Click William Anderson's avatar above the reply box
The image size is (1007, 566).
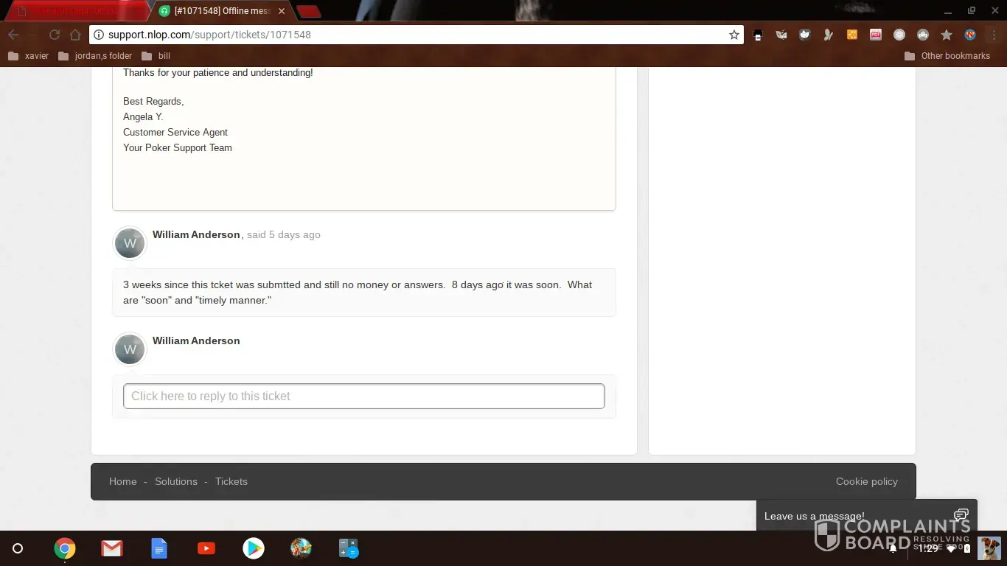click(130, 349)
